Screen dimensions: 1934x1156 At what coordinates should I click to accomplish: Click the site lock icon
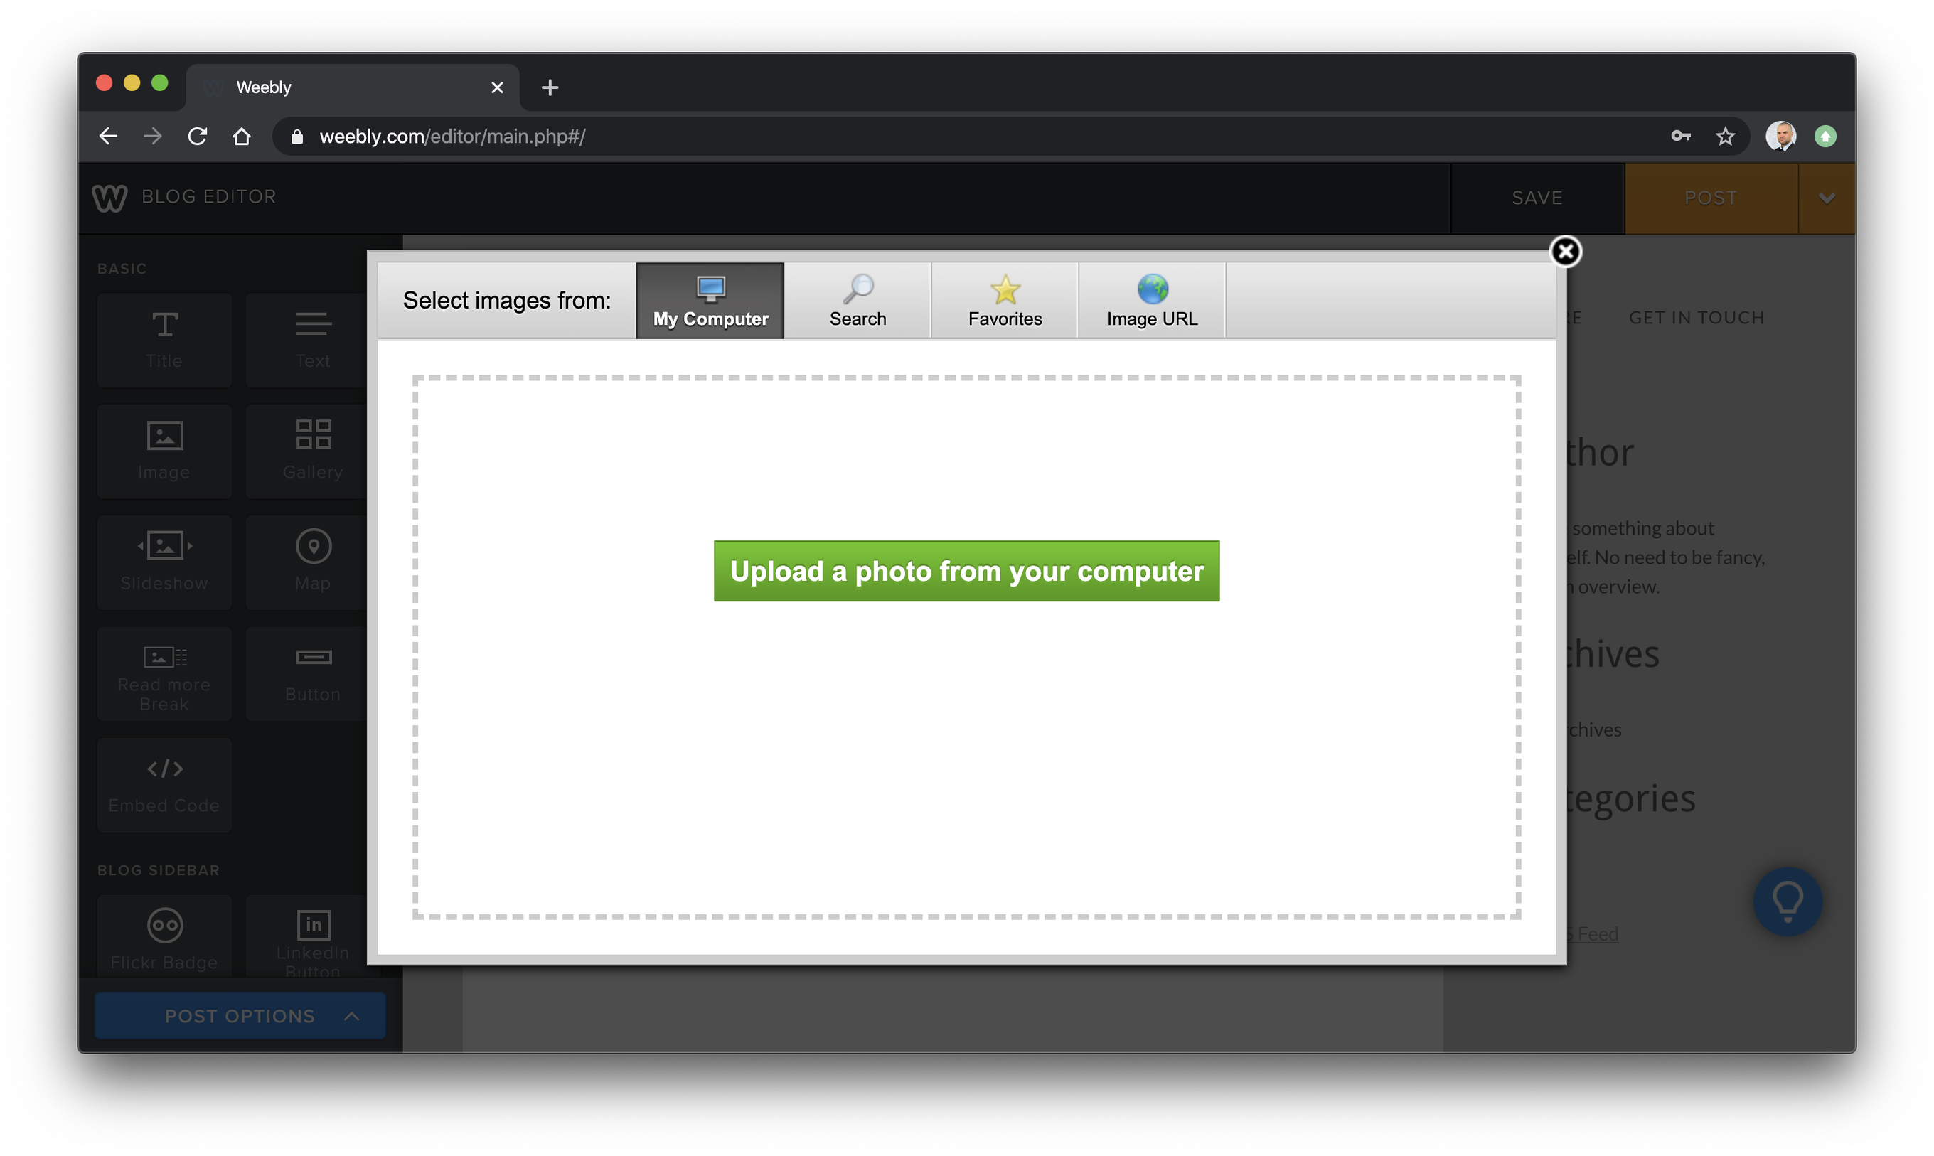(x=296, y=137)
